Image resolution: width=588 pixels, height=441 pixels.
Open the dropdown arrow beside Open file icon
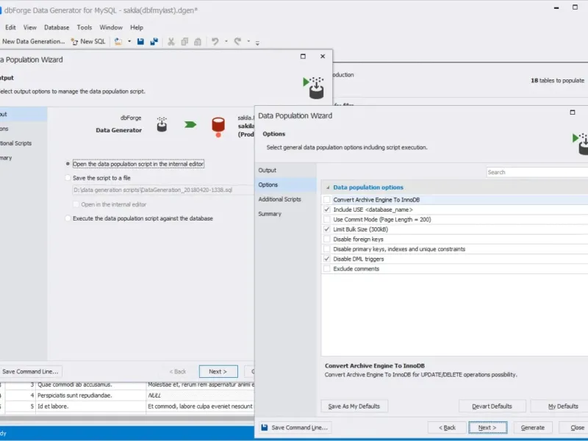[x=129, y=42]
